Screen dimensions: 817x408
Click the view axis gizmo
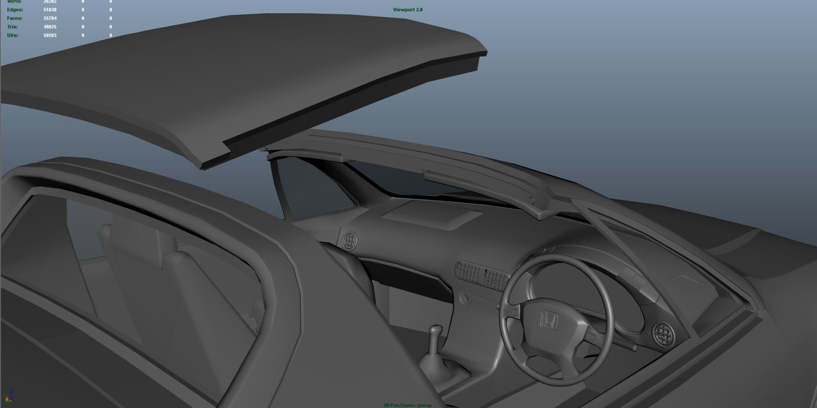(8, 396)
